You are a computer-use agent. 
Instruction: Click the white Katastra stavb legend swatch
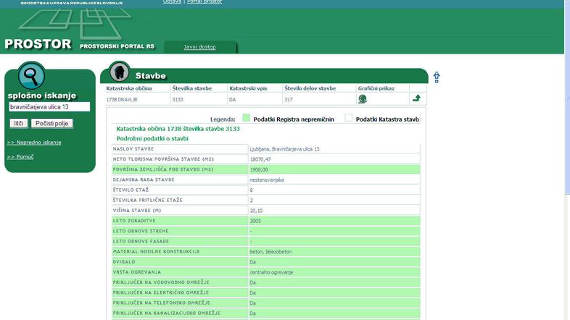click(349, 118)
